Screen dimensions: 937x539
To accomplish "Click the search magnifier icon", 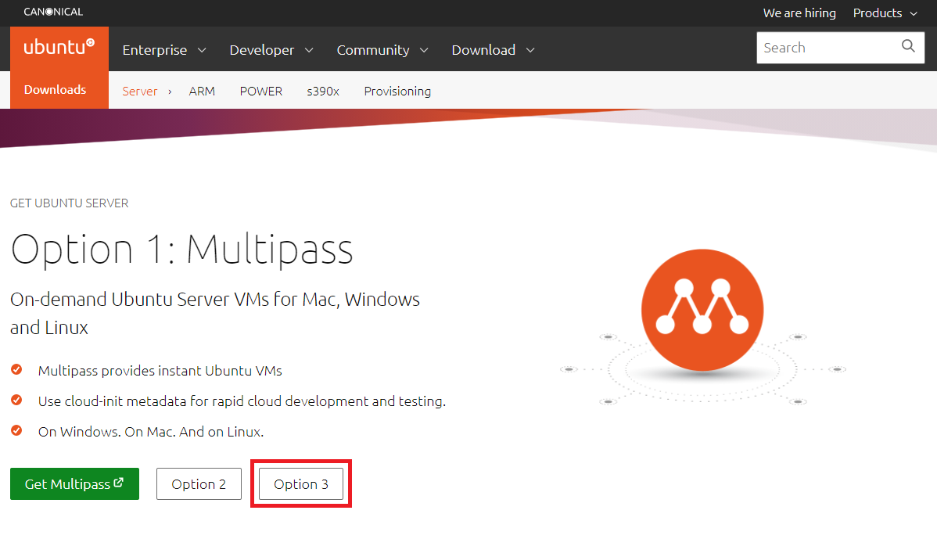I will [908, 46].
